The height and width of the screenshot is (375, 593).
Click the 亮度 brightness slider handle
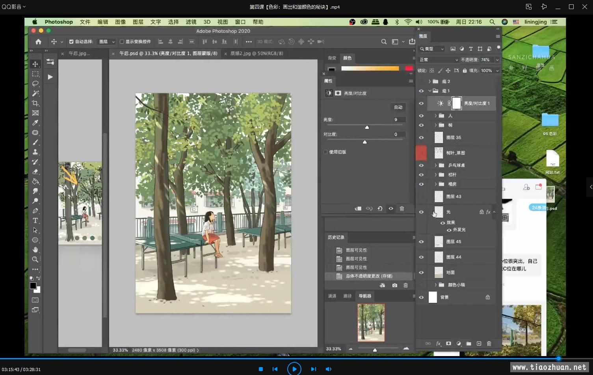(x=367, y=127)
